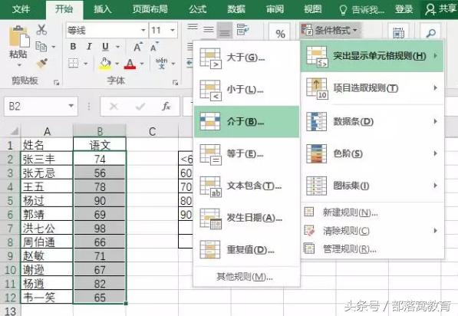458x316 pixels.
Task: Toggle Bold formatting
Action: [x=73, y=47]
